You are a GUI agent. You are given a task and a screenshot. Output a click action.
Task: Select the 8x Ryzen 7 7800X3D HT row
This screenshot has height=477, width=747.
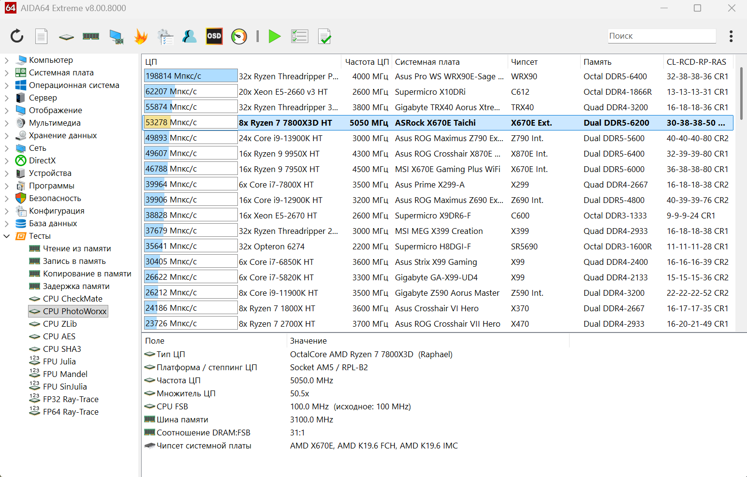438,123
